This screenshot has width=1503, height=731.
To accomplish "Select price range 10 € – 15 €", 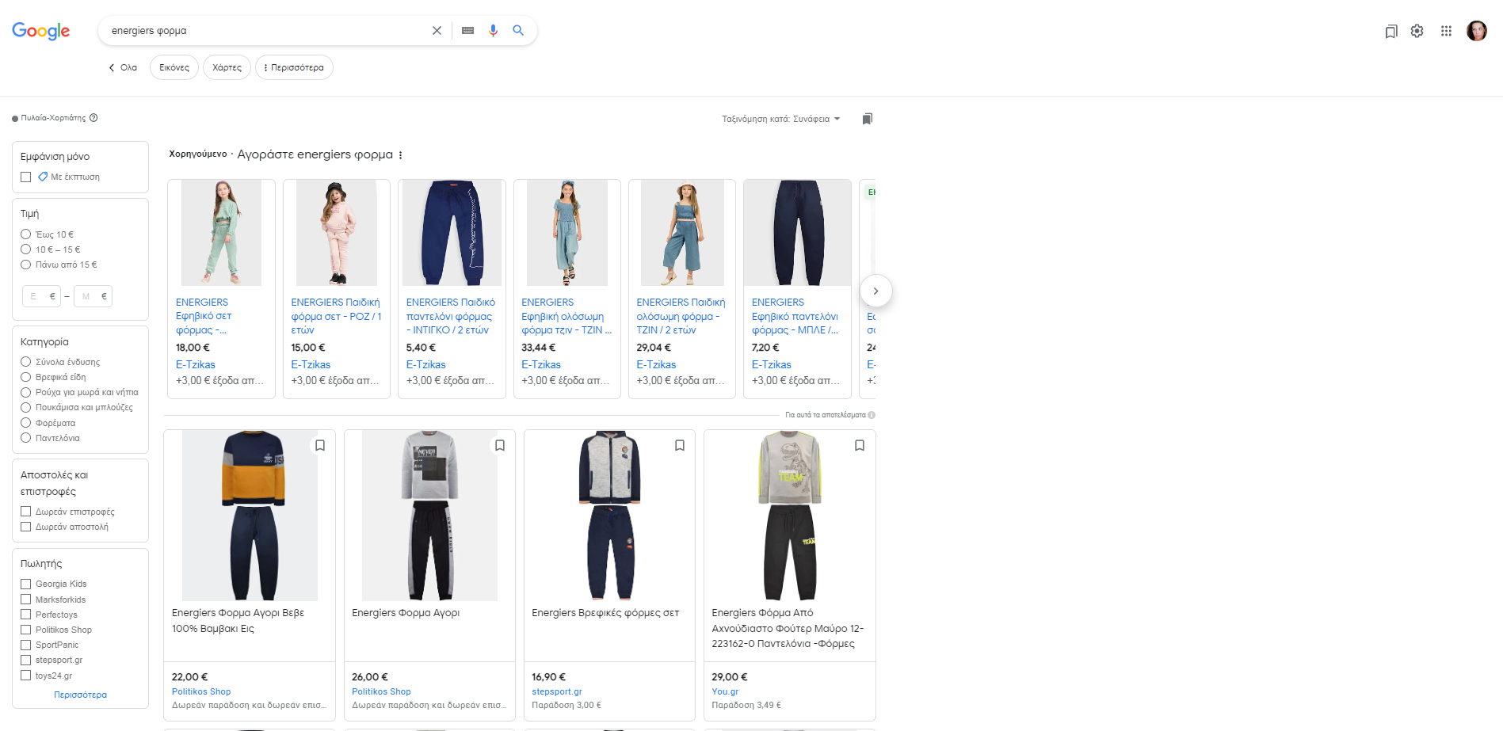I will click(26, 249).
